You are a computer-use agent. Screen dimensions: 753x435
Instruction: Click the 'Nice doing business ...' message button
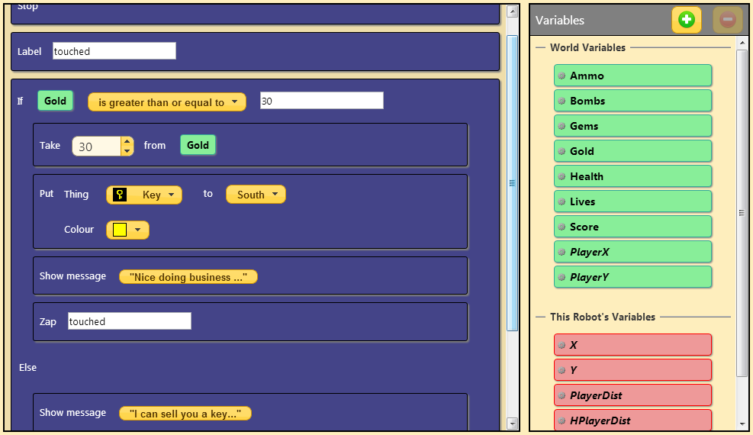point(188,277)
